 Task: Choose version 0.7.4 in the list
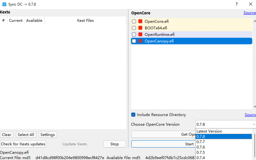[x=224, y=157]
